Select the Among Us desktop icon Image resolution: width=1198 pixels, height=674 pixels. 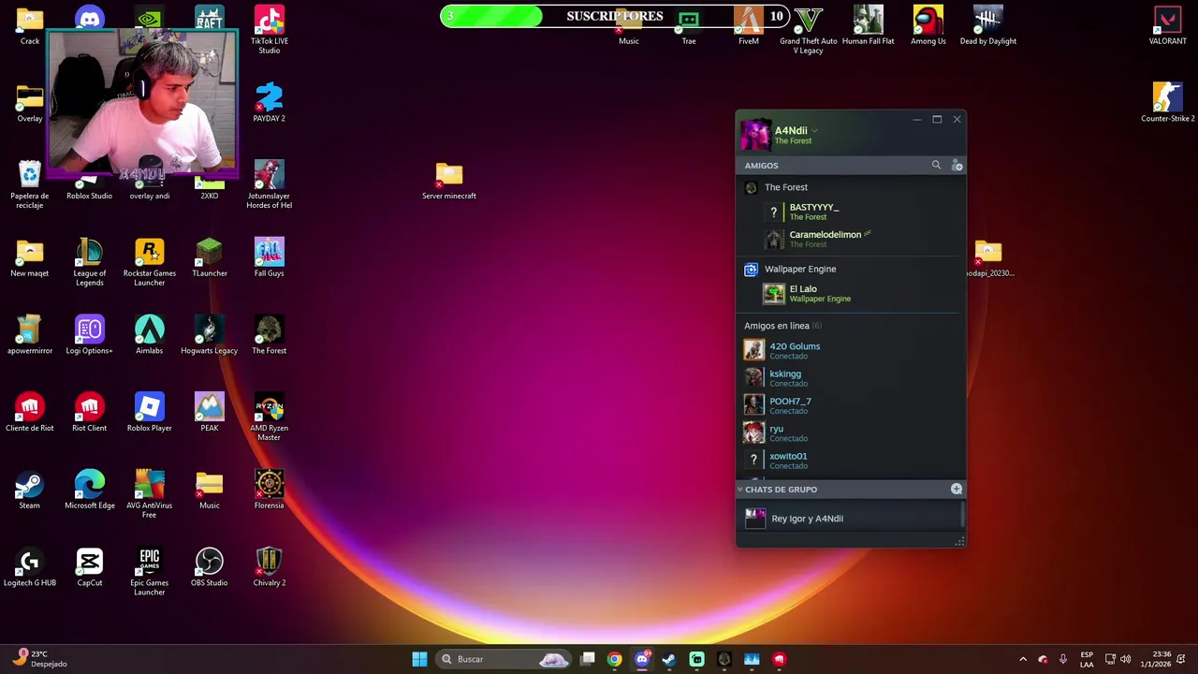click(x=928, y=25)
